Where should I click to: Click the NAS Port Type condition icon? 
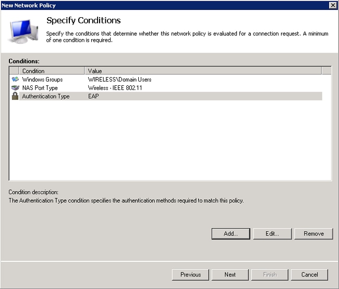point(15,88)
